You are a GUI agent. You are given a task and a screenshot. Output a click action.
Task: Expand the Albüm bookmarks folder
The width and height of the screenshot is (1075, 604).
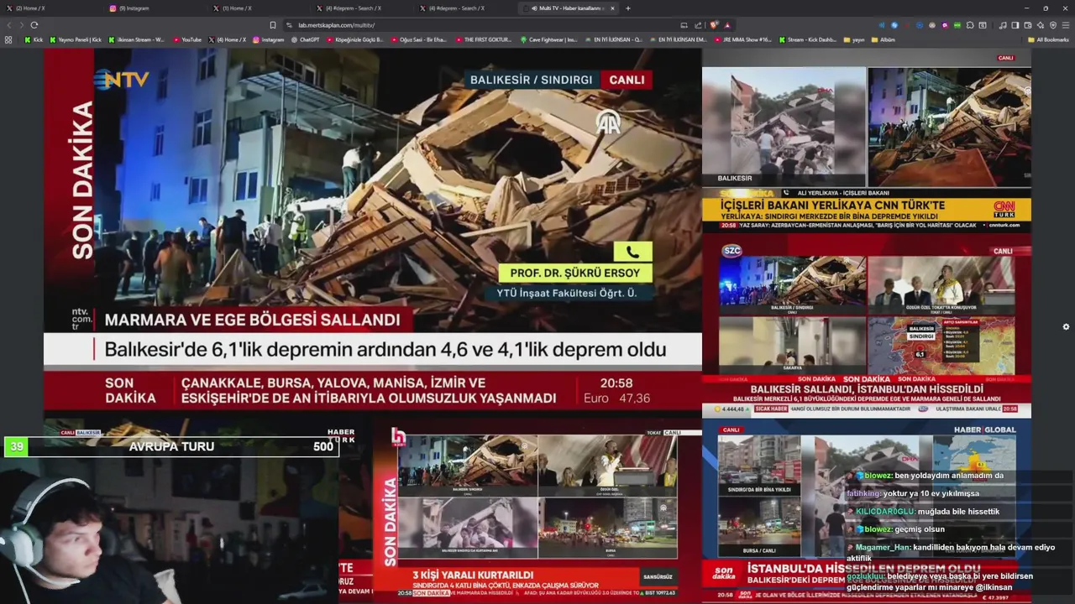pyautogui.click(x=883, y=39)
